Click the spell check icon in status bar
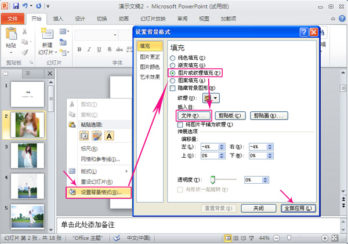348x244 pixels. (117, 238)
